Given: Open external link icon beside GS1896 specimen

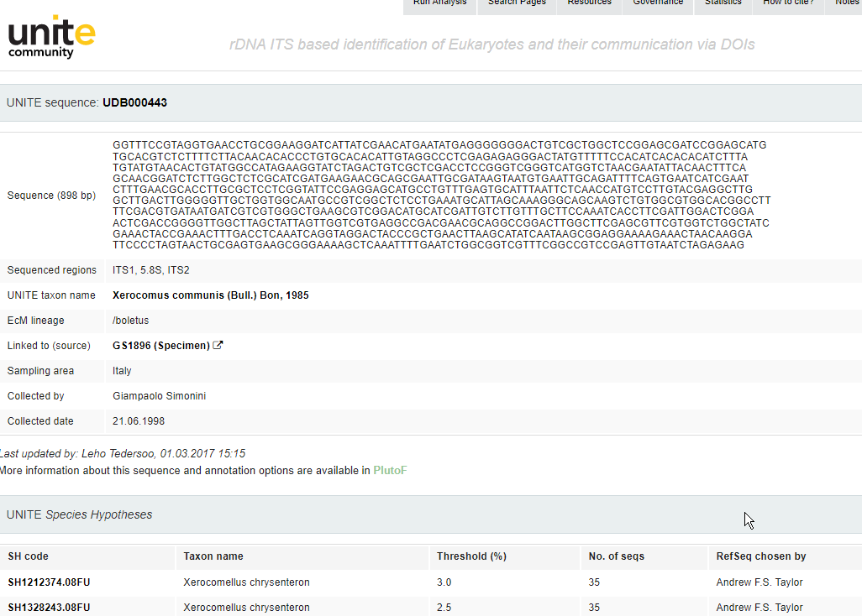Looking at the screenshot, I should 218,345.
